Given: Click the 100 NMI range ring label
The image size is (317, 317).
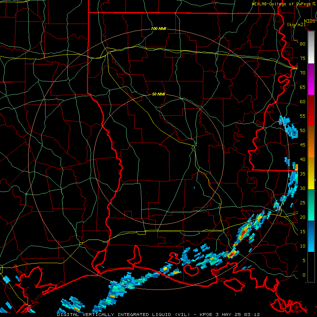Looking at the screenshot, I should pos(158,29).
